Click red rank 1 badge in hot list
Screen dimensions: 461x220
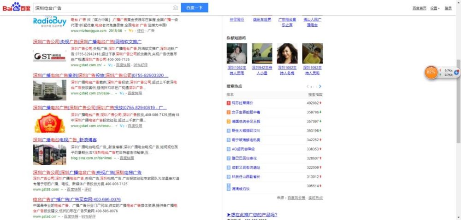coord(229,103)
